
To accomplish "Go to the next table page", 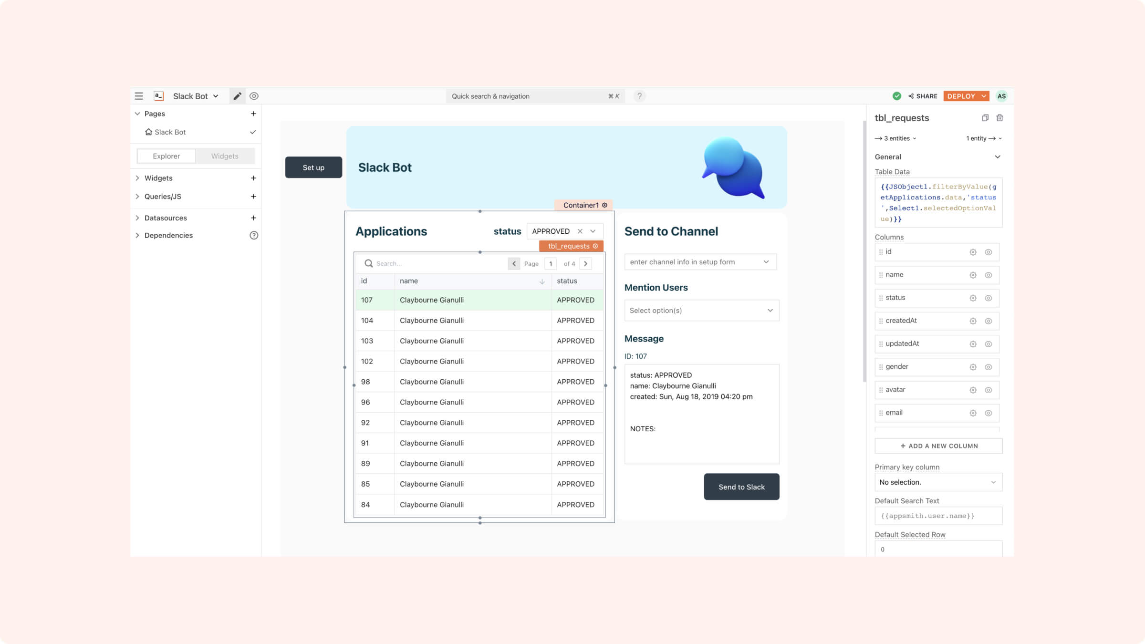I will point(585,263).
